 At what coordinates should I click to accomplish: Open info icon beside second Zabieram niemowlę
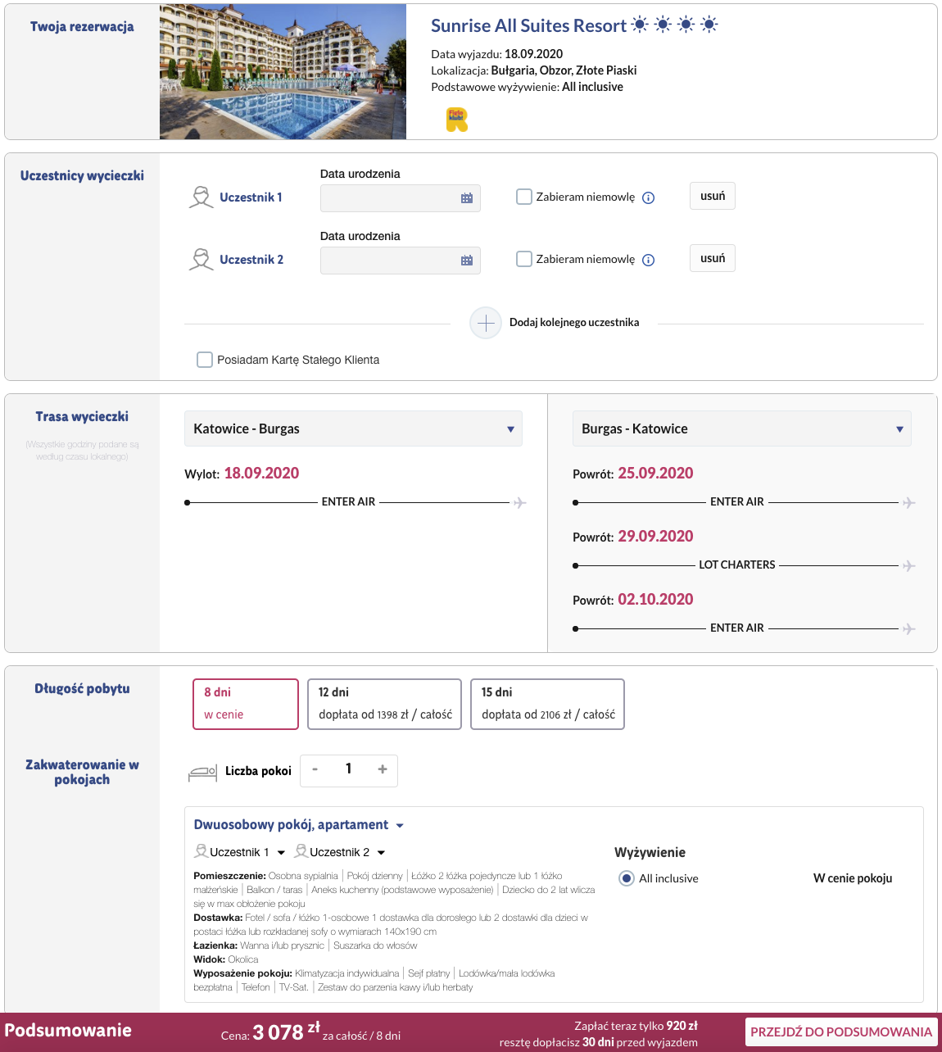[x=648, y=261]
